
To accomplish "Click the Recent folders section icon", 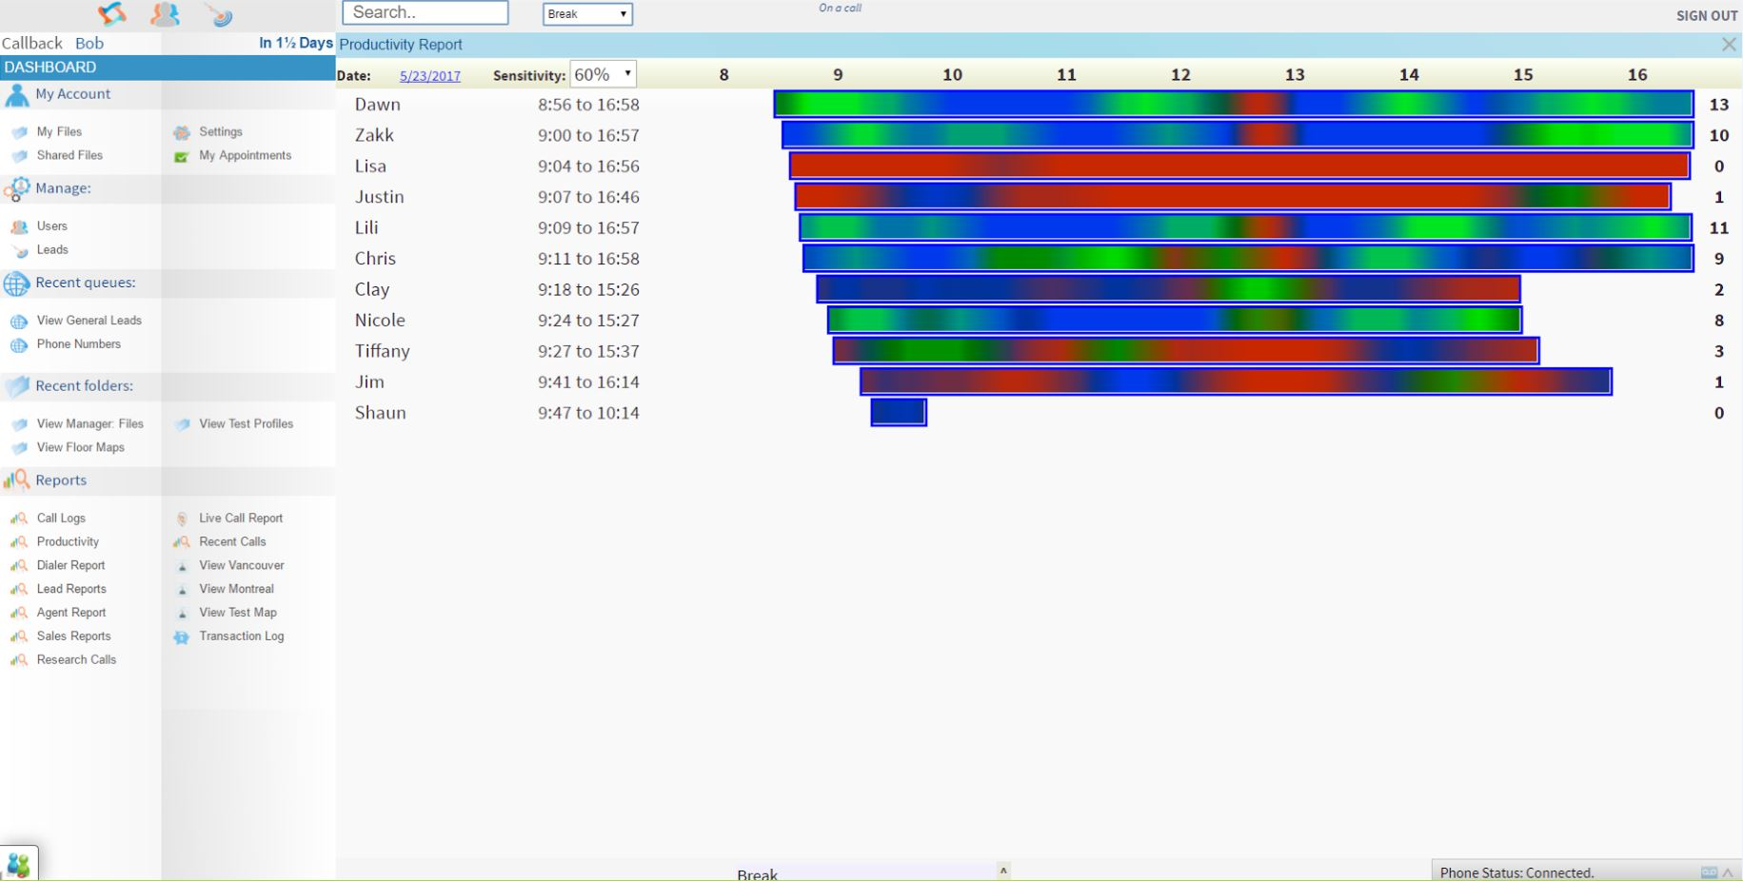I will (17, 386).
